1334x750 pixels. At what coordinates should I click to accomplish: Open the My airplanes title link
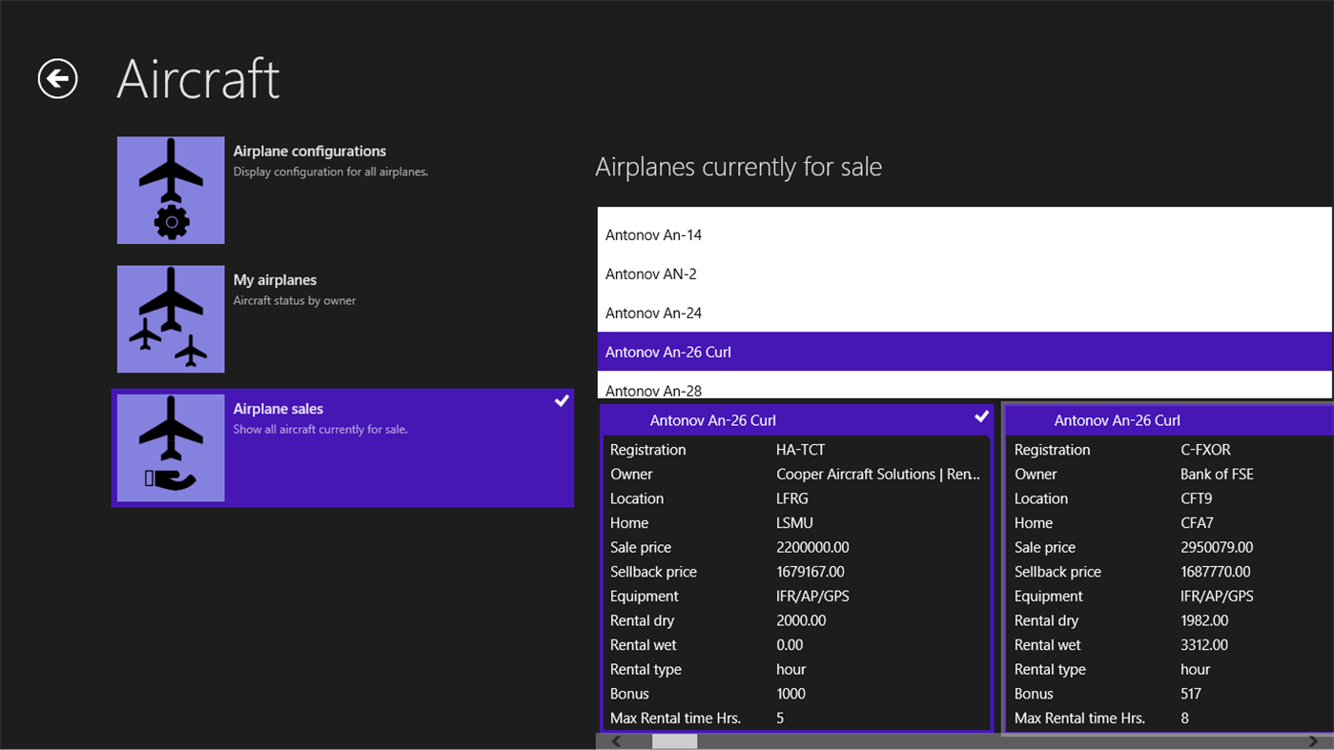(275, 280)
